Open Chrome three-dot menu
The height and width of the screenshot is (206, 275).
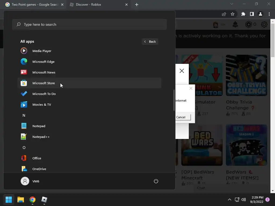pyautogui.click(x=269, y=14)
